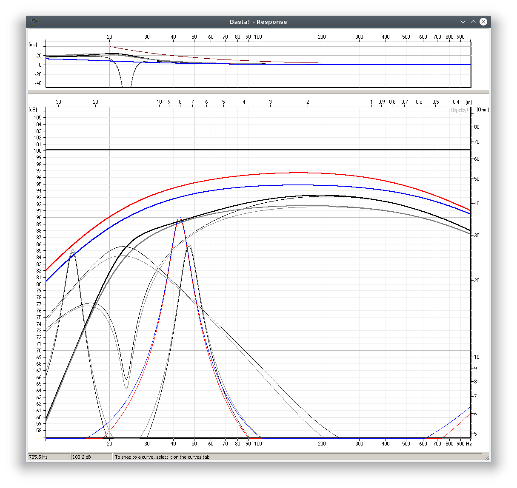This screenshot has height=488, width=517.
Task: Click the 0,9 label on wavelength axis
Action: 382,102
